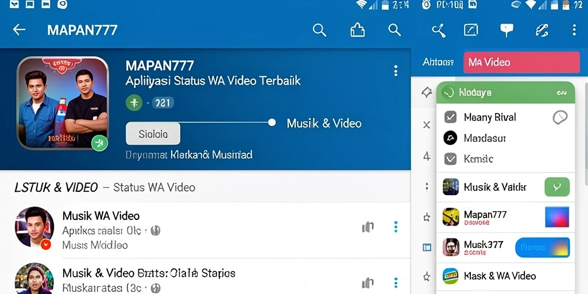Viewport: 588px width, 294px height.
Task: Open more options for Musik & Video Brats
Action: pos(396,283)
